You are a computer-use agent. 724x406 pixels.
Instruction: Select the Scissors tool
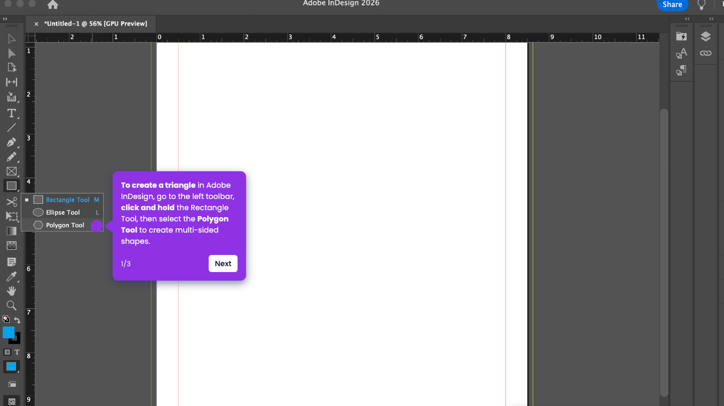(x=12, y=202)
